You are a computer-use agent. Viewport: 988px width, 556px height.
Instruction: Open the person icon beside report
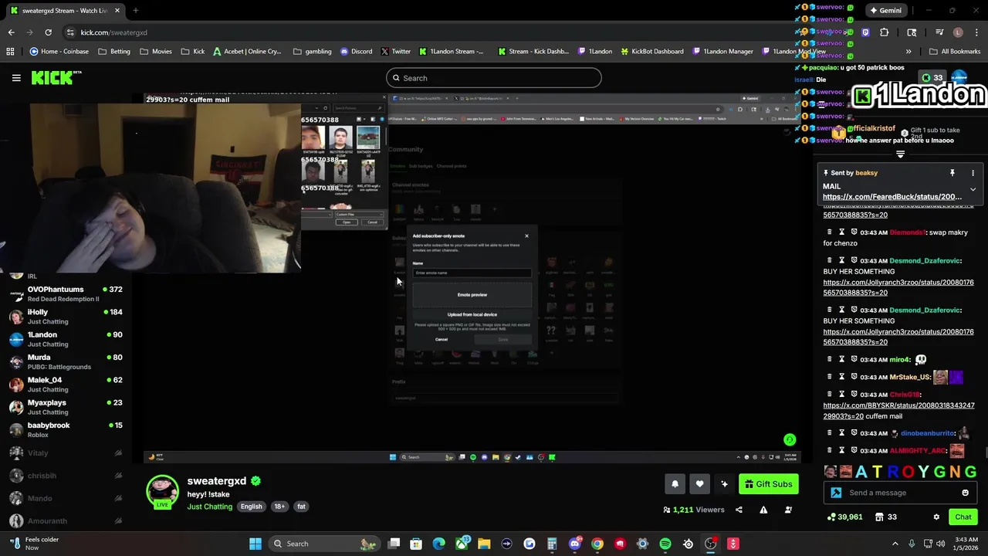coord(788,510)
